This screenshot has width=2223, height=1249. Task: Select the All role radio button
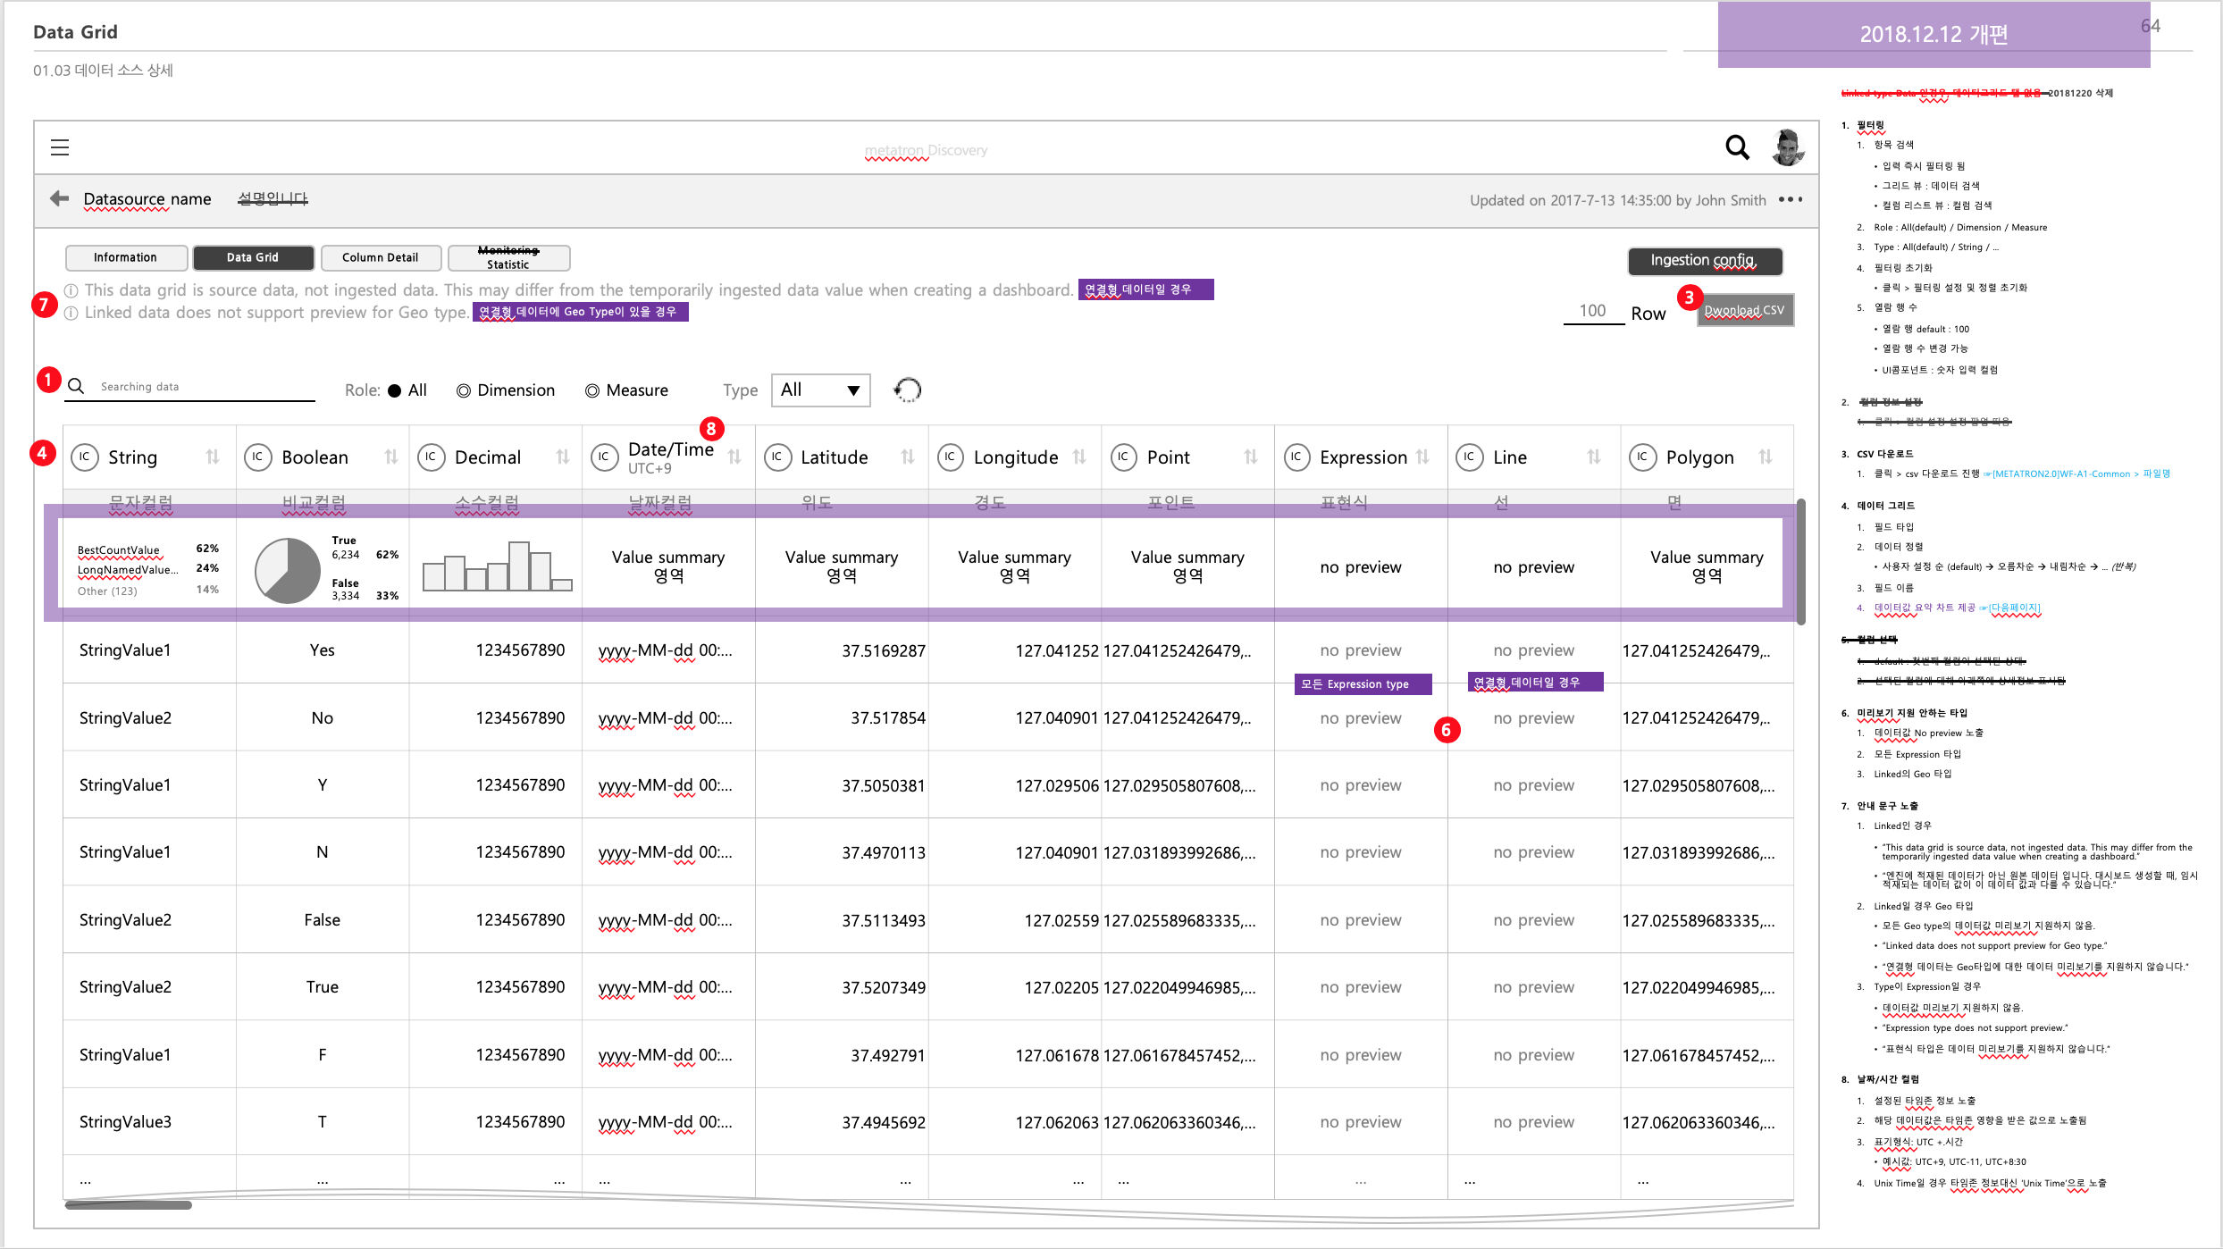click(394, 390)
